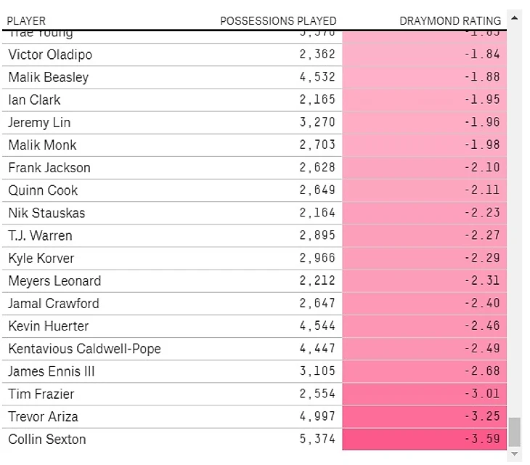Click Collin Sexton's player name
Image resolution: width=530 pixels, height=465 pixels.
tap(47, 439)
